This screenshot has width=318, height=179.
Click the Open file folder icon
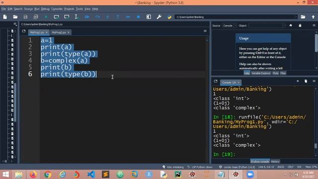pos(15,17)
